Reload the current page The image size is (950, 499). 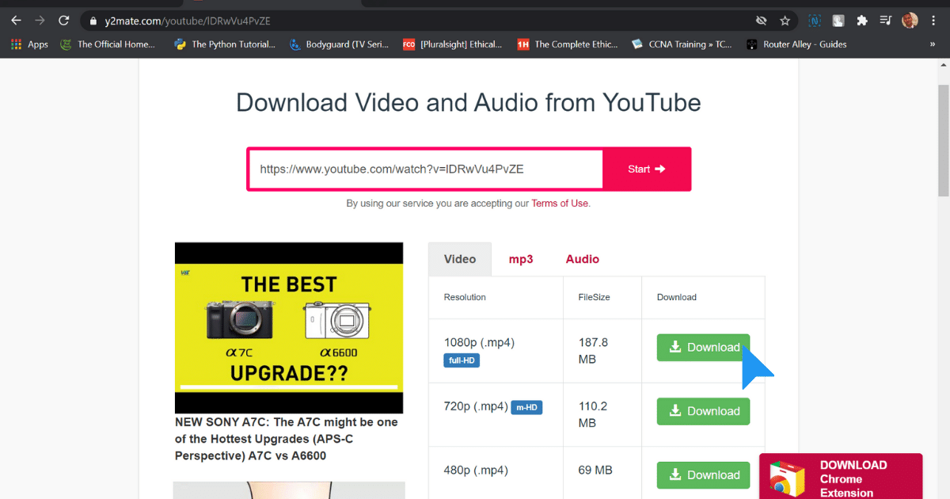[x=64, y=21]
